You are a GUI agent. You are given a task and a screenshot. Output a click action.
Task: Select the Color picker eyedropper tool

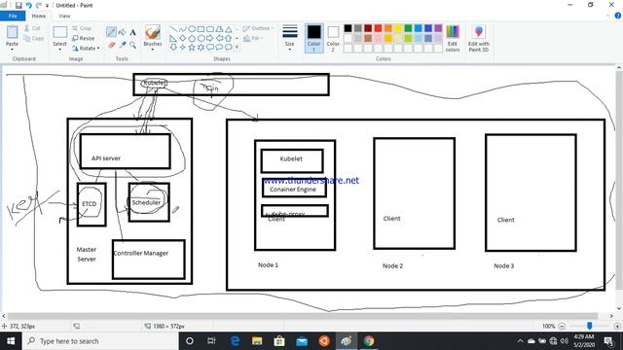click(123, 45)
